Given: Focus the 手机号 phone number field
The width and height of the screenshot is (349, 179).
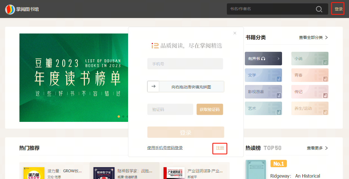Looking at the screenshot, I should click(185, 64).
